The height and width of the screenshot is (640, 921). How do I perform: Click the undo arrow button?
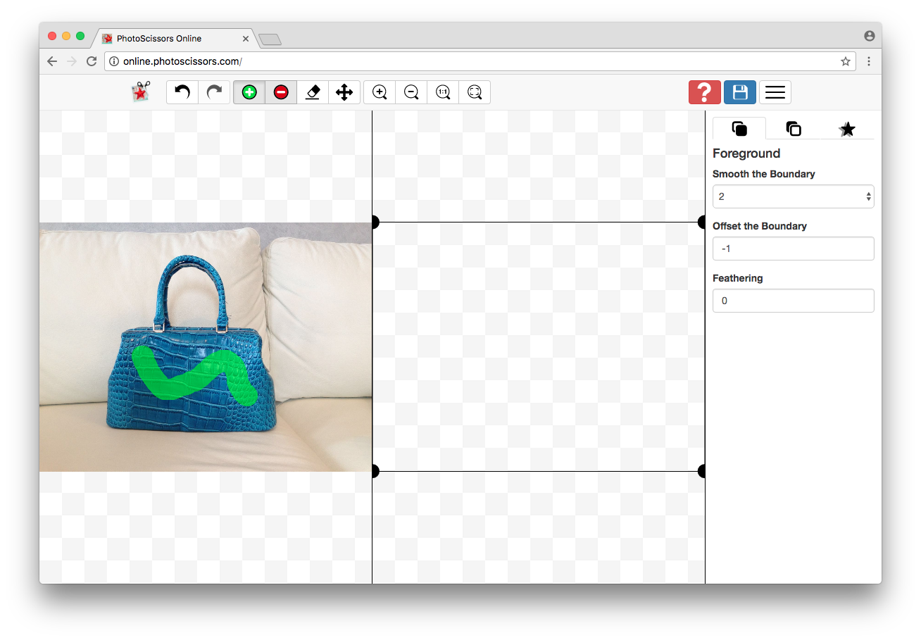click(x=182, y=92)
